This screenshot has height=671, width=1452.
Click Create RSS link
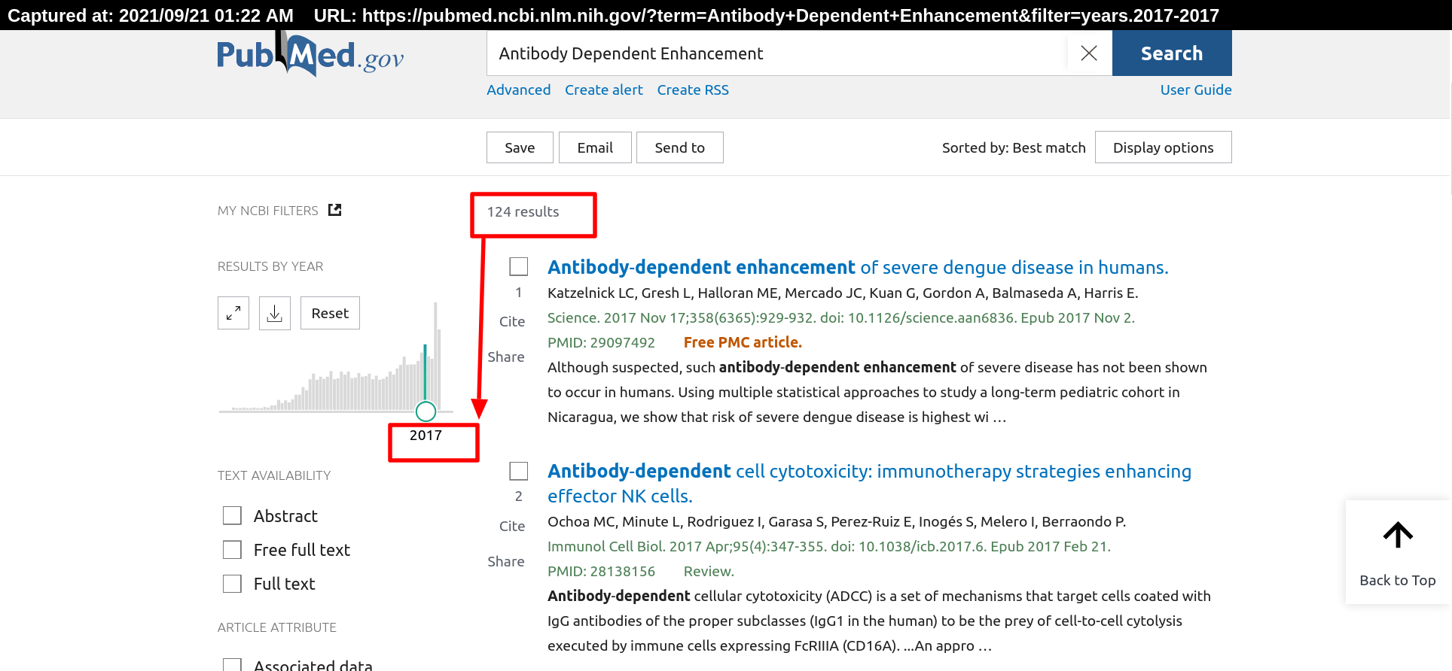pos(693,90)
